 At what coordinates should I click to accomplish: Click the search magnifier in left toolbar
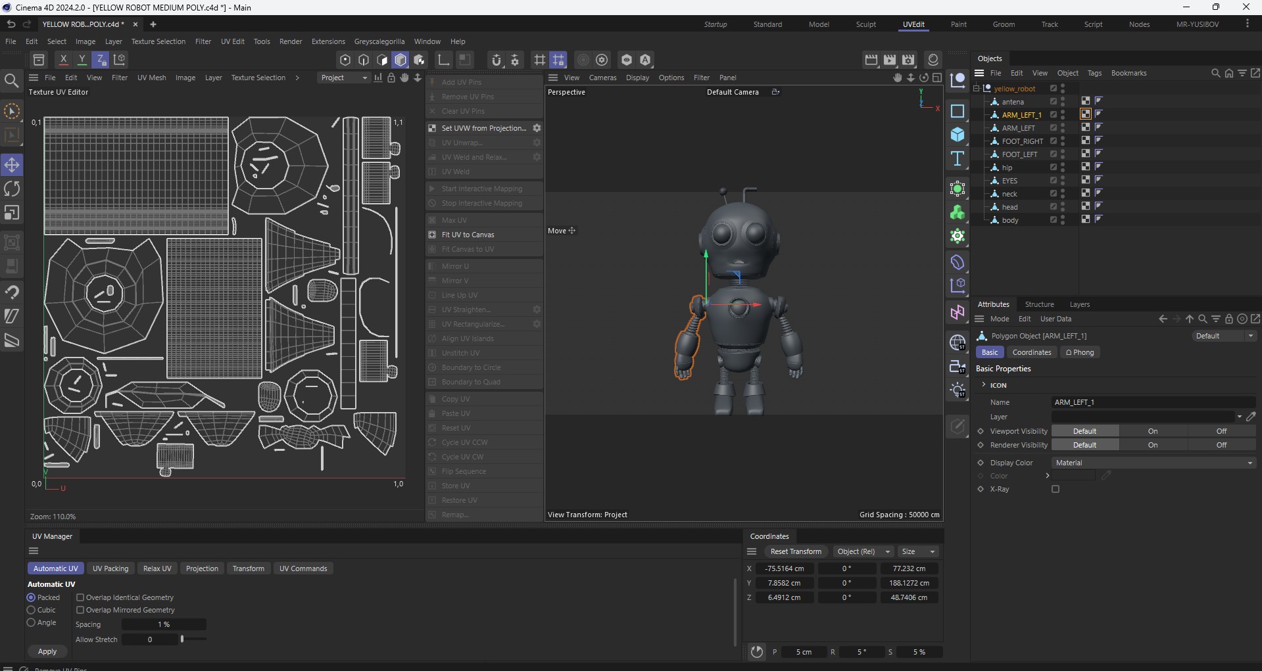tap(12, 81)
